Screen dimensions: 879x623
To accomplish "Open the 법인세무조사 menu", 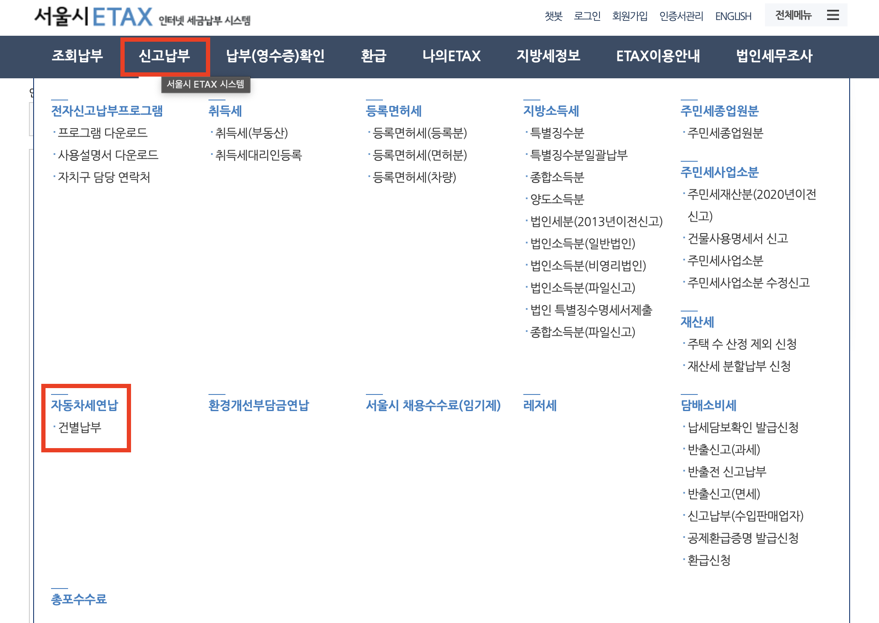I will [774, 56].
